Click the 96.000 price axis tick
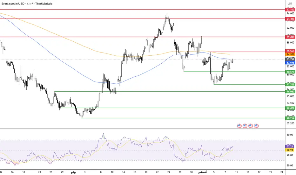Screen dimensions: 296x175 (x=290, y=14)
